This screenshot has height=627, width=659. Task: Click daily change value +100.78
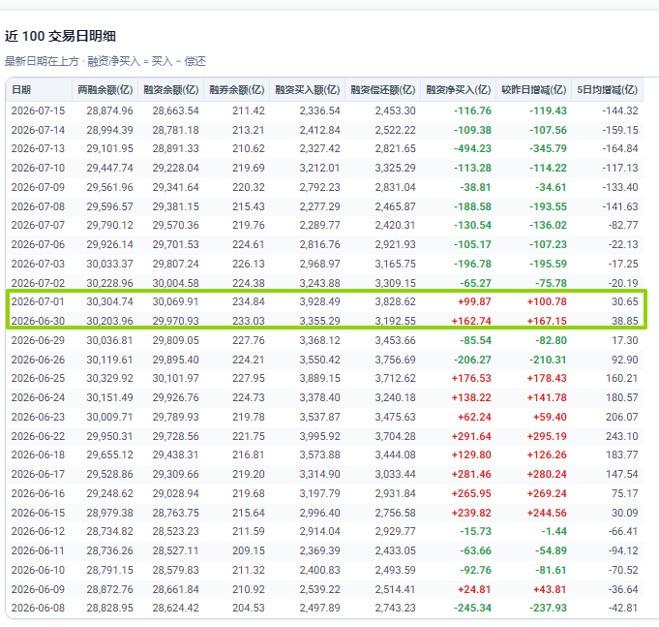[547, 301]
